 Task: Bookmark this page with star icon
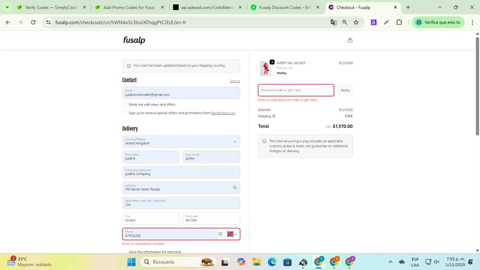click(356, 22)
